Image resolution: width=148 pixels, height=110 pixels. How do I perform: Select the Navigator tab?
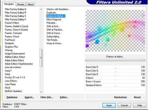pos(9,4)
